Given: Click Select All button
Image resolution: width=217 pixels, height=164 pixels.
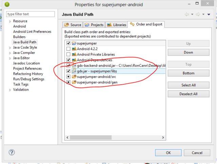Looking at the screenshot, I should [189, 85].
